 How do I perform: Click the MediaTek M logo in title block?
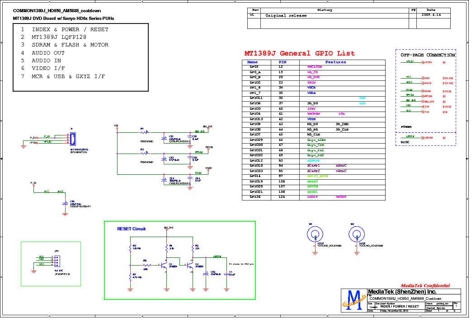tap(353, 300)
